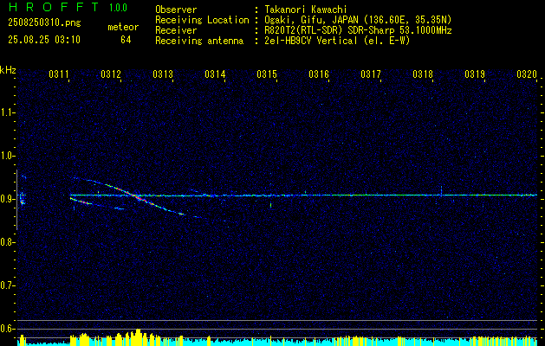The width and height of the screenshot is (545, 346).
Task: Click the HROFFT title text
Action: tap(55, 7)
